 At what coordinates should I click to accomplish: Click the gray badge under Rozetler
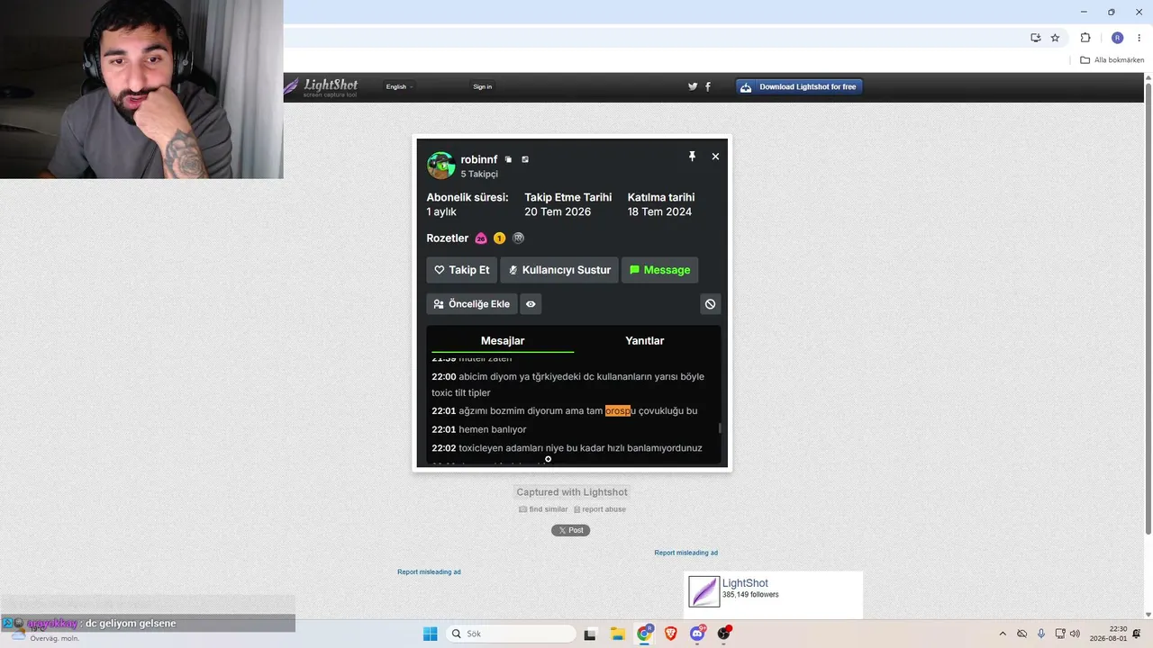518,238
